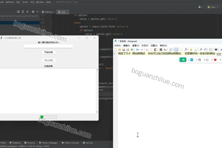Open the Refactor menu in PyCharm

(10, 2)
